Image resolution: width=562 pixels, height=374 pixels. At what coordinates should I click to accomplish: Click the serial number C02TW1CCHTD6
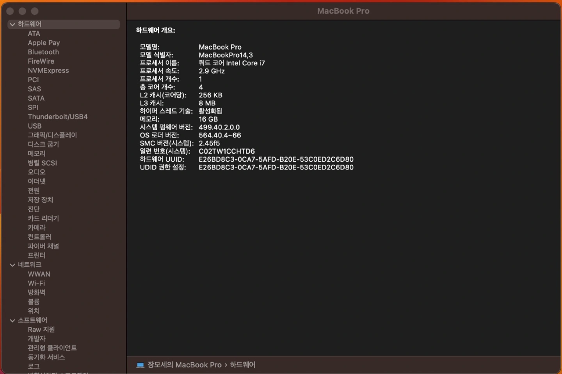[x=227, y=152]
